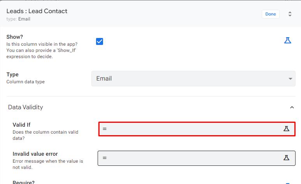Collapse the Data Validity section

pos(292,107)
